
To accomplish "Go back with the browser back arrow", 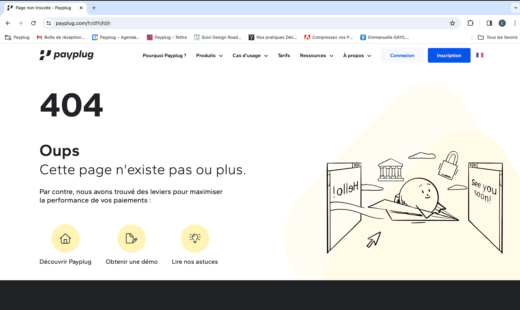I will click(x=8, y=23).
